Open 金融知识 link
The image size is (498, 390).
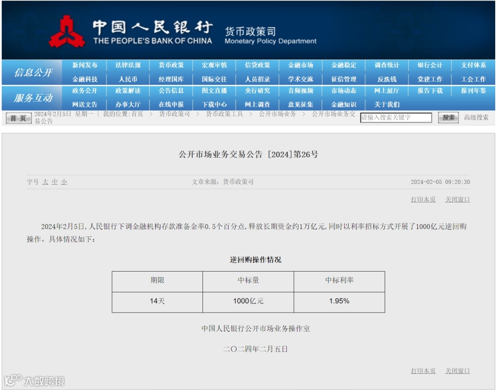pyautogui.click(x=344, y=105)
